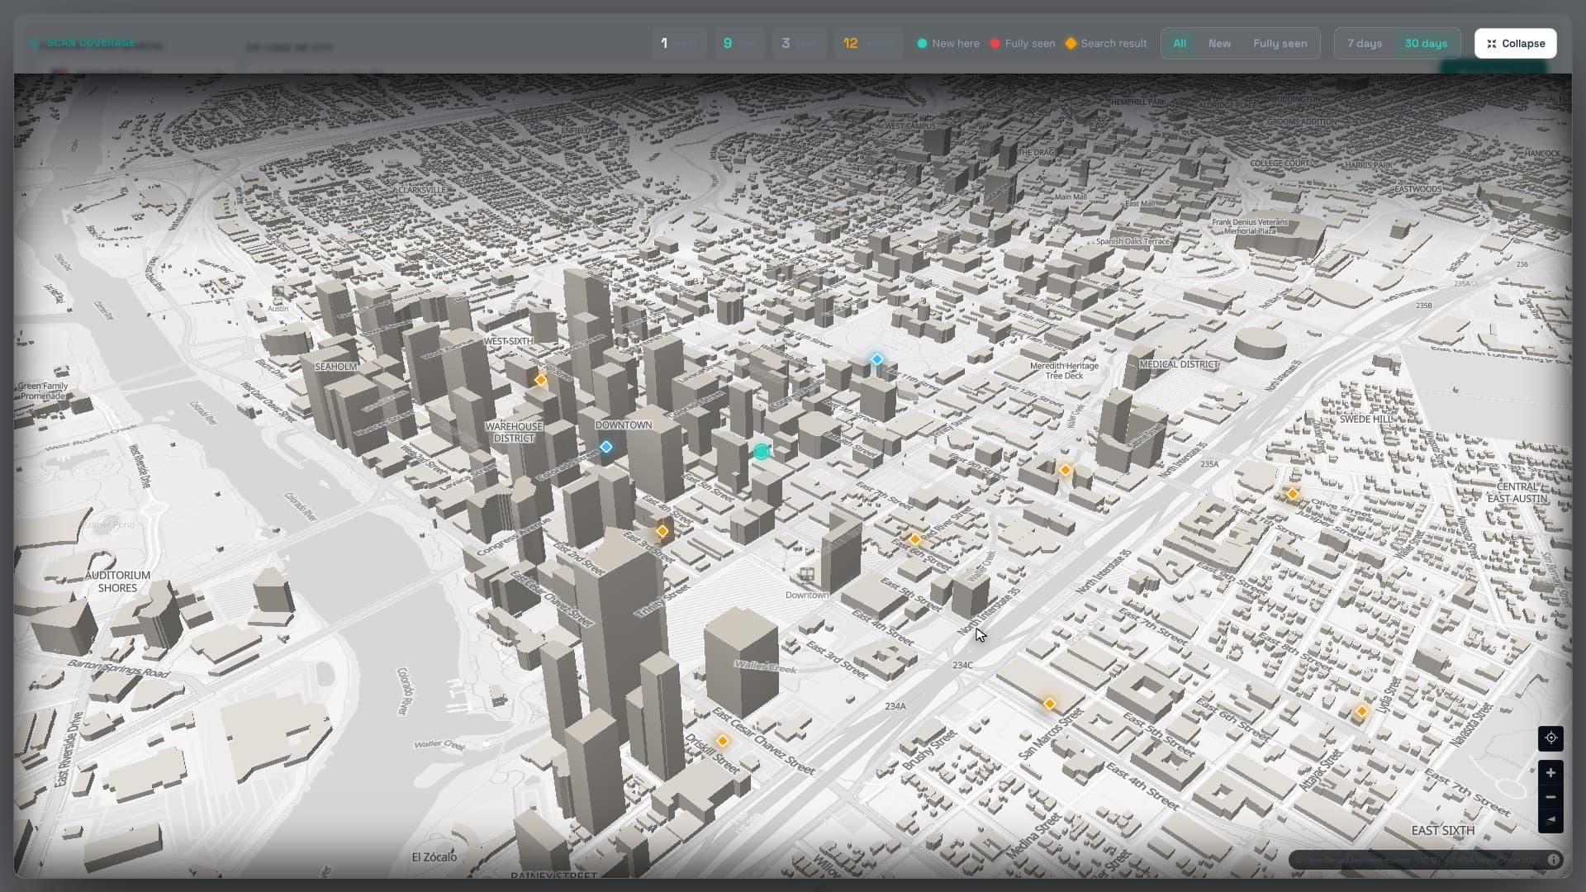
Task: Click orange marker near East 6th Street
Action: 915,539
